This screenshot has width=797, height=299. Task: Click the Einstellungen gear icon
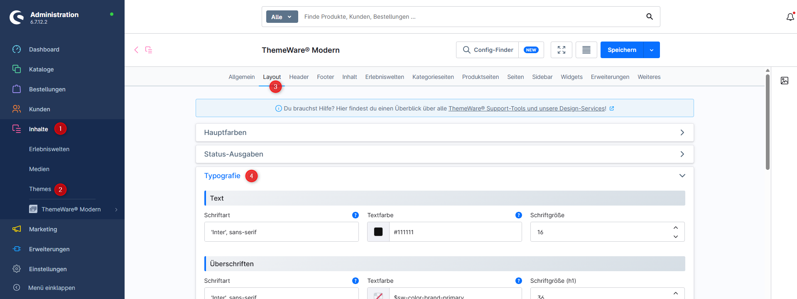coord(17,269)
